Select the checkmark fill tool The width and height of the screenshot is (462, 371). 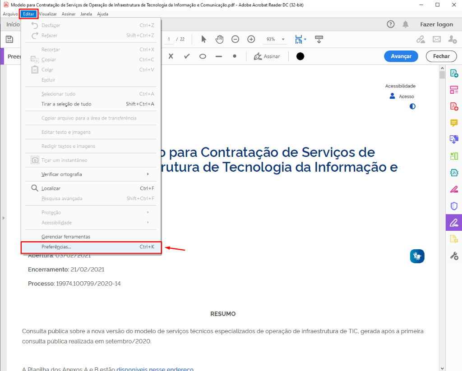tap(187, 56)
